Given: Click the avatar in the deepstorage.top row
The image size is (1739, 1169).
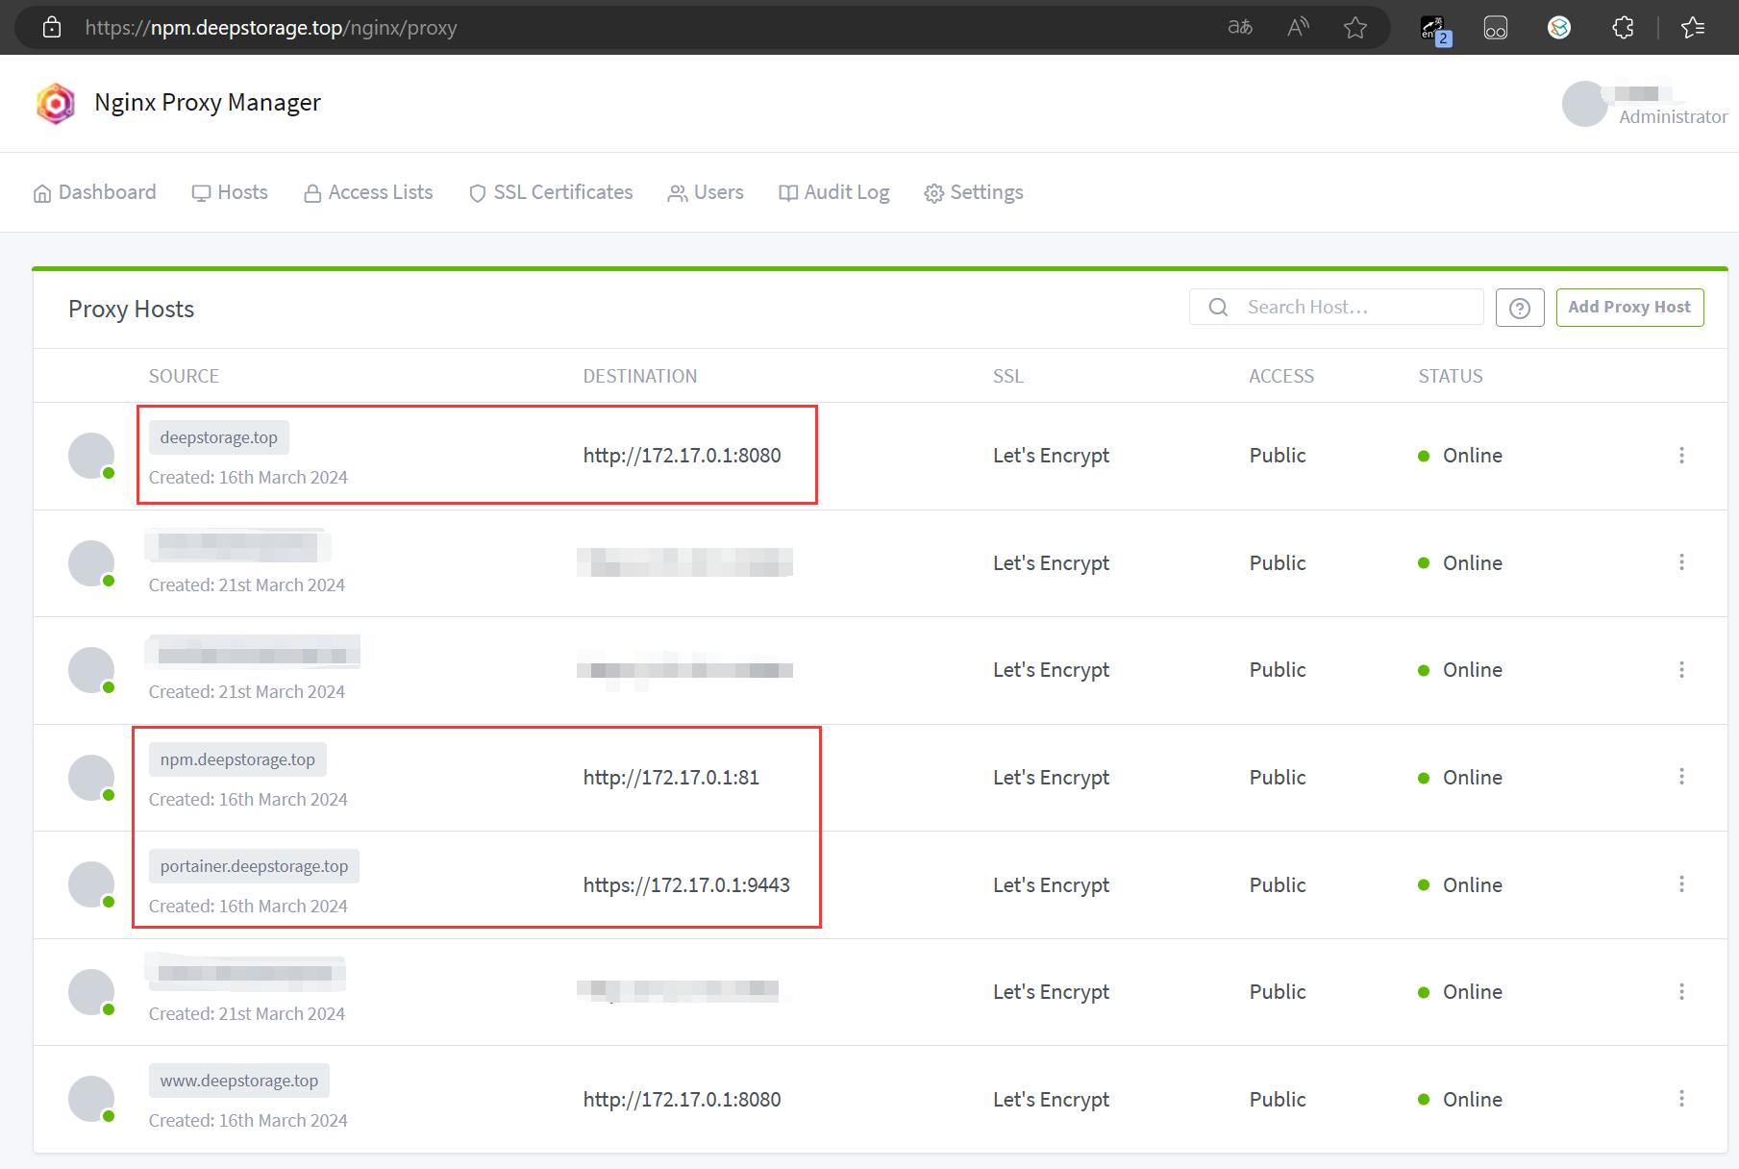Looking at the screenshot, I should 91,456.
